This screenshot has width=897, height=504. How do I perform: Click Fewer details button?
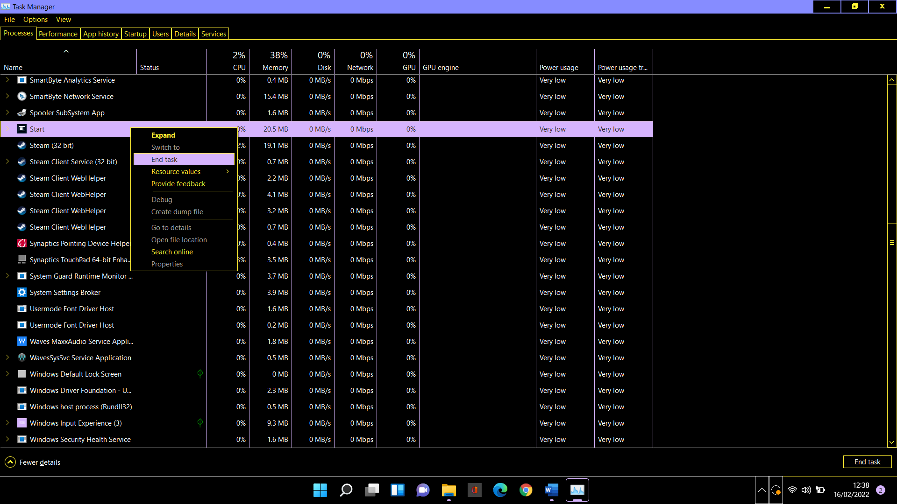(33, 462)
